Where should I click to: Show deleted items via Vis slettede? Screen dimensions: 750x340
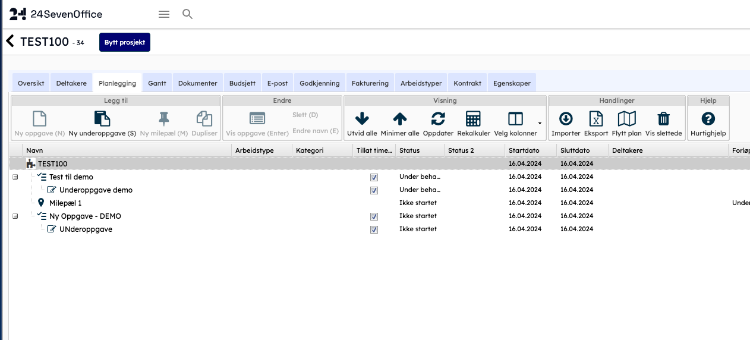point(663,119)
